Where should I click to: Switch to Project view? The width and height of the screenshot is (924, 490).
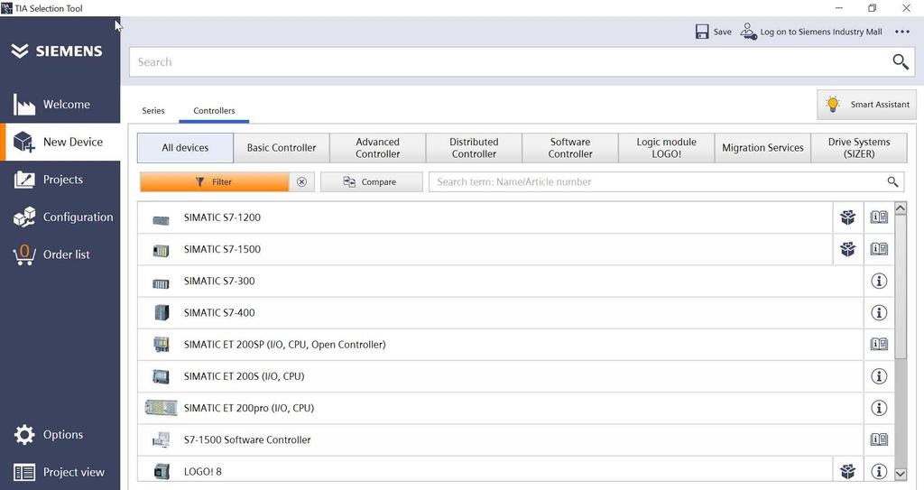pyautogui.click(x=60, y=472)
